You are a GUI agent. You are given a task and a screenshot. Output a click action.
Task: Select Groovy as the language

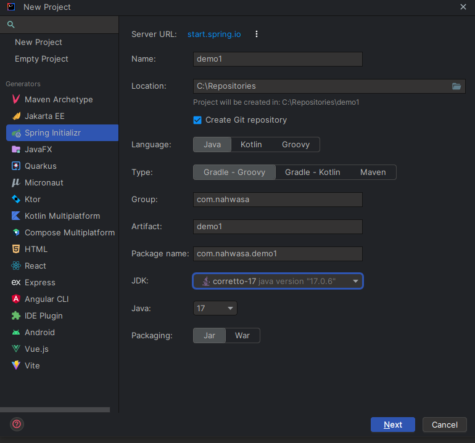[x=295, y=145]
